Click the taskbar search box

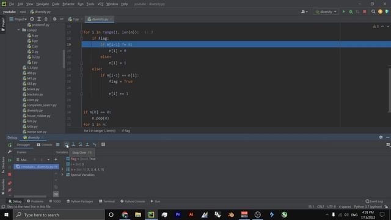coord(59,215)
